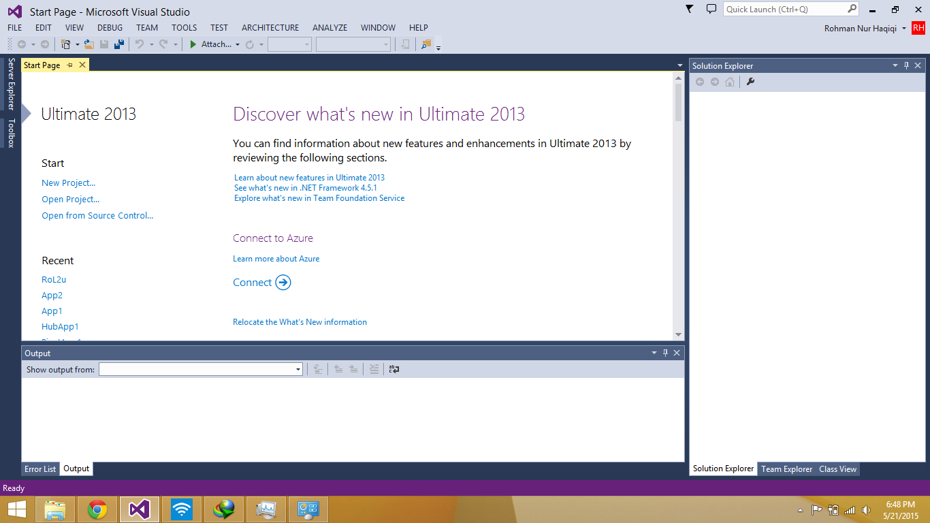Click the Navigate Backward toolbar icon
This screenshot has height=523, width=930.
(x=22, y=44)
